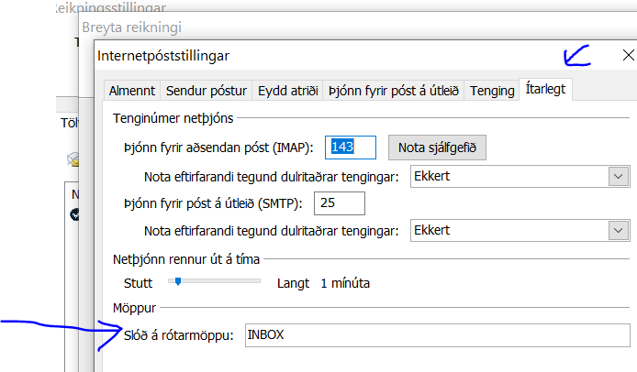
Task: Click the IMAP port field showing 143
Action: [353, 147]
